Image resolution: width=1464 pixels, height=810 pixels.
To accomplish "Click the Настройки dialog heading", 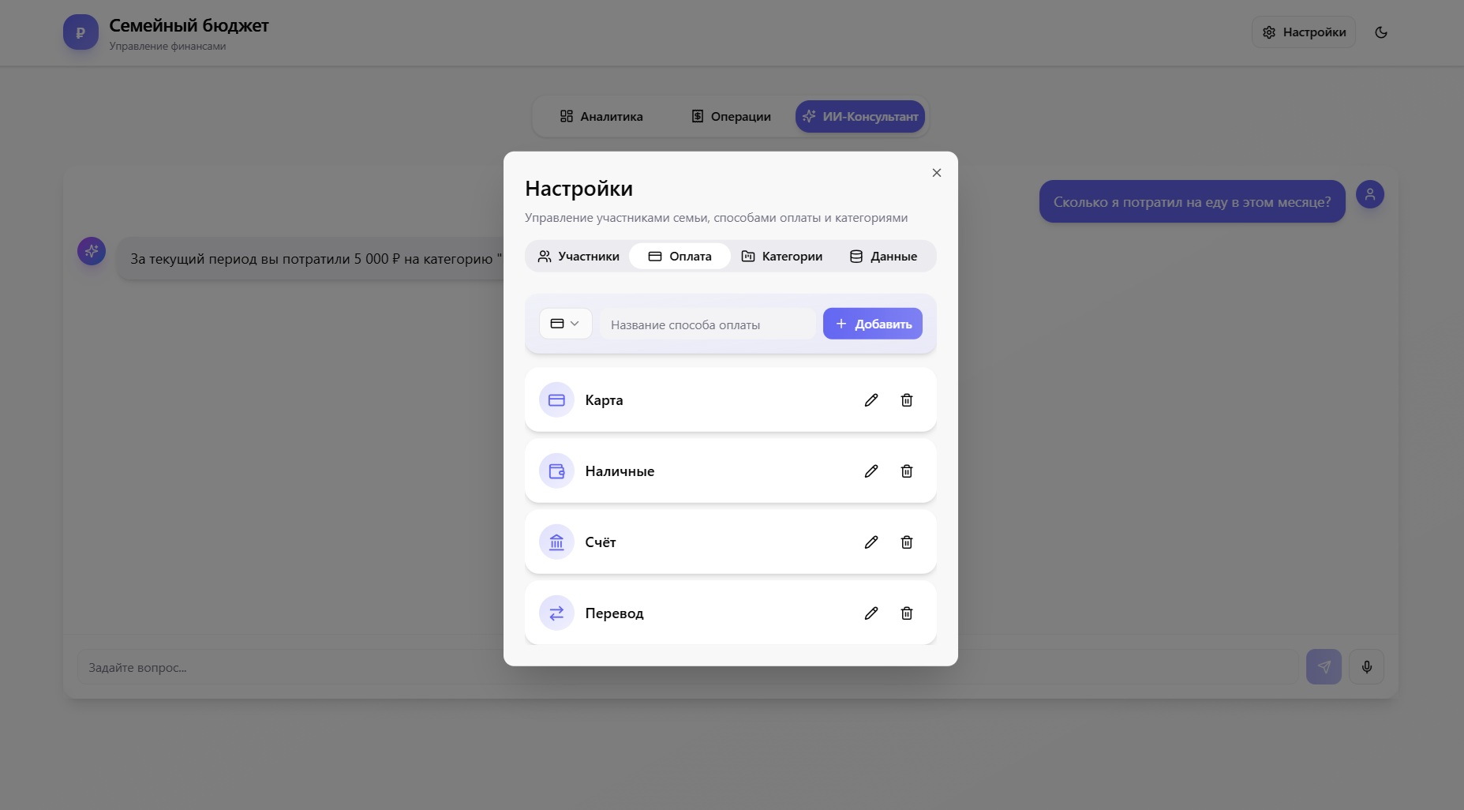I will coord(578,189).
